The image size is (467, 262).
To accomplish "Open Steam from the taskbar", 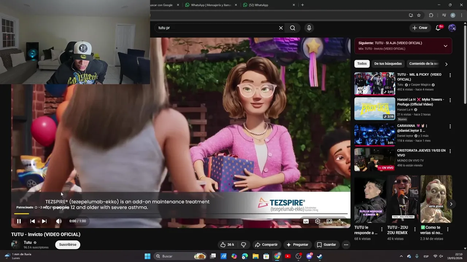I will (320, 256).
